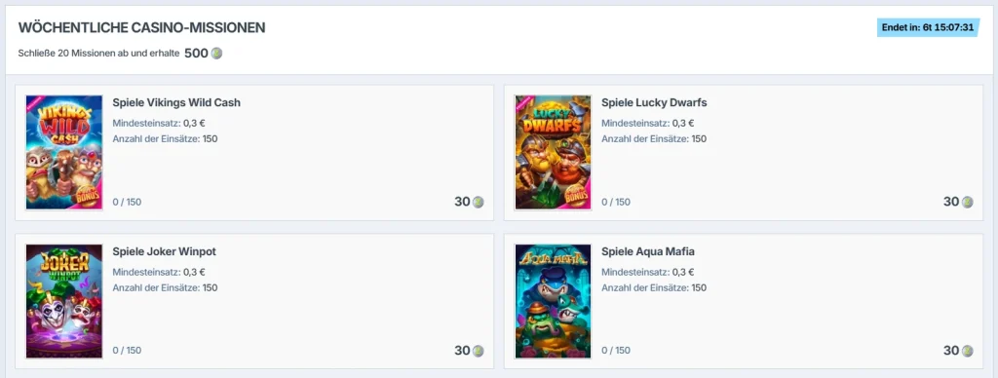The height and width of the screenshot is (378, 998).
Task: Click the 0 / 150 progress in Vikings card
Action: (x=128, y=202)
